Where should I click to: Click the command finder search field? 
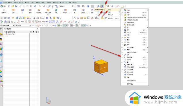pyautogui.click(x=67, y=6)
